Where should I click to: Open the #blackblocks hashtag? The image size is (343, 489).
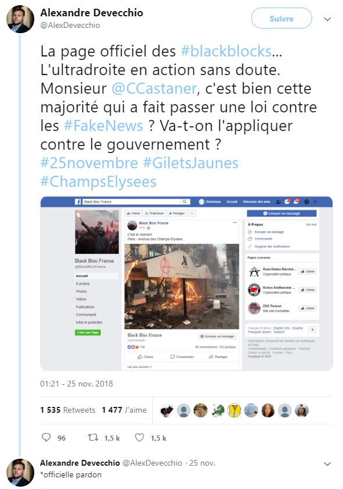tap(226, 51)
